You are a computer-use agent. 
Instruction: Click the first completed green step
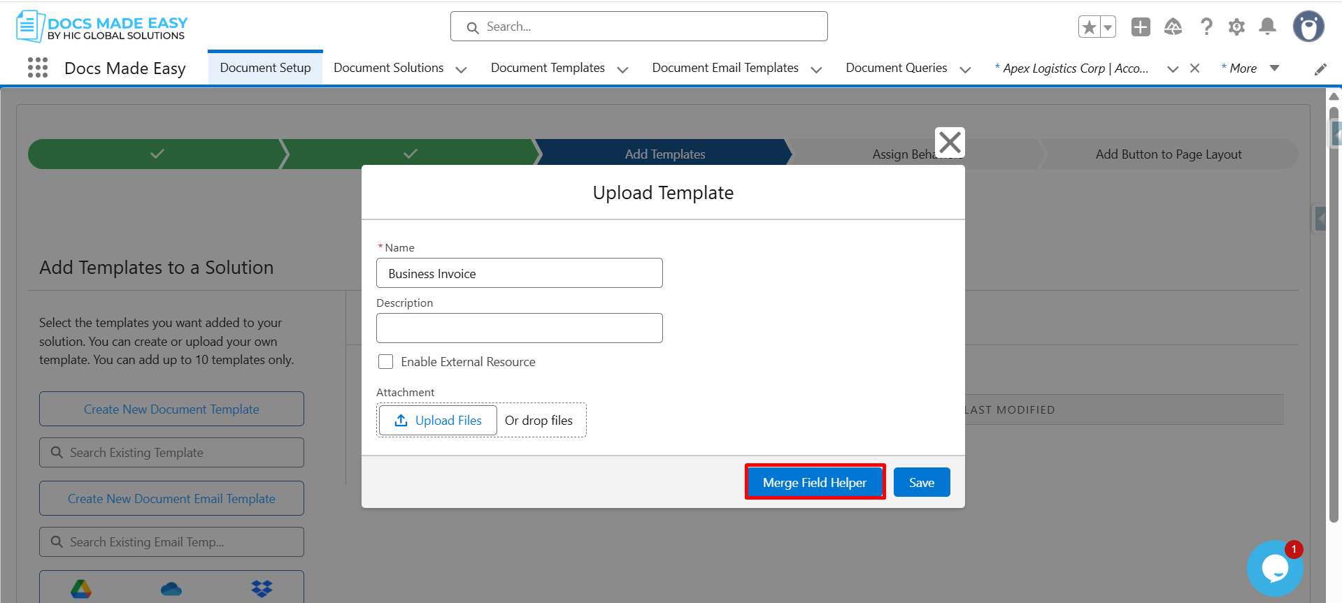[157, 154]
